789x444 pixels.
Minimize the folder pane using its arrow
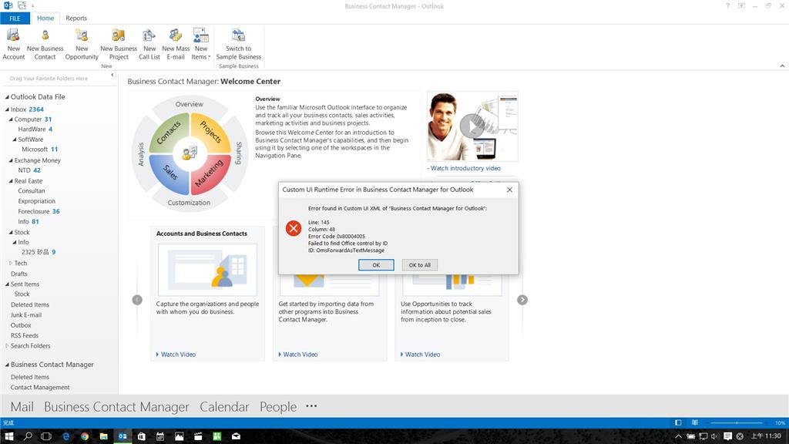click(x=112, y=75)
